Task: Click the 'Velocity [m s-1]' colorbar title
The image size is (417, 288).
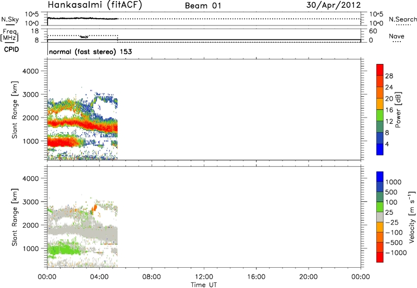Action: [x=412, y=217]
